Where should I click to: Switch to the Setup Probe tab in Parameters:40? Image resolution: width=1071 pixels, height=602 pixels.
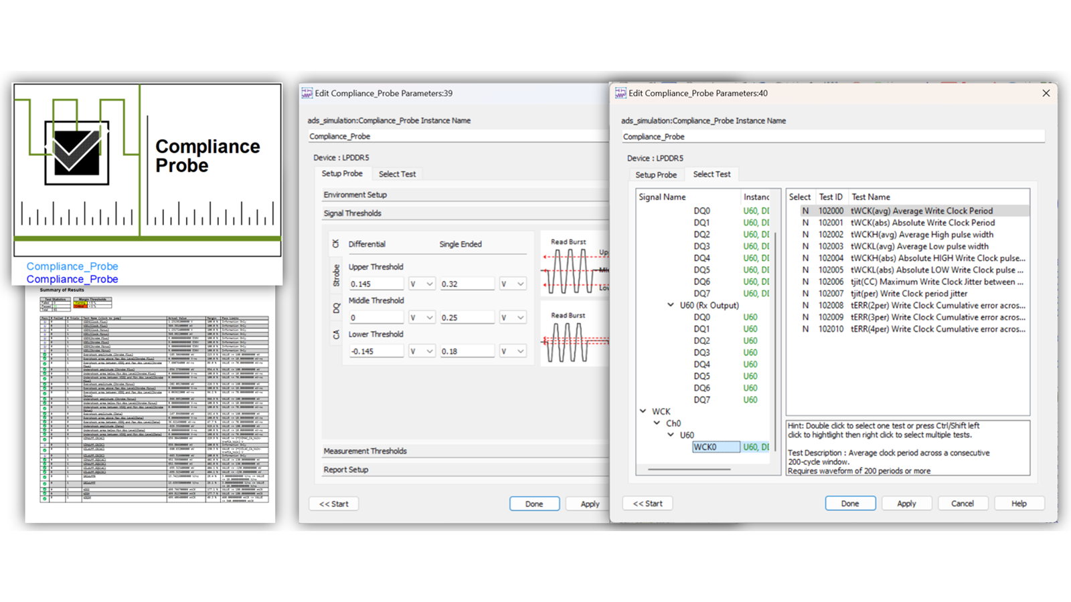click(x=656, y=175)
